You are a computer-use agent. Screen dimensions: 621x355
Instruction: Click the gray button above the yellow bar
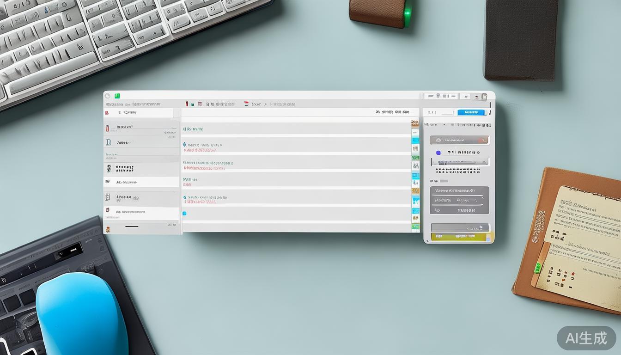(459, 227)
